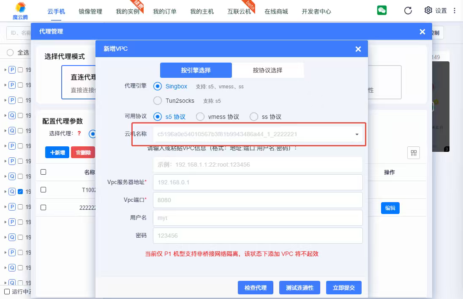This screenshot has height=299, width=463.
Task: Click the grid column layout icon
Action: click(414, 153)
